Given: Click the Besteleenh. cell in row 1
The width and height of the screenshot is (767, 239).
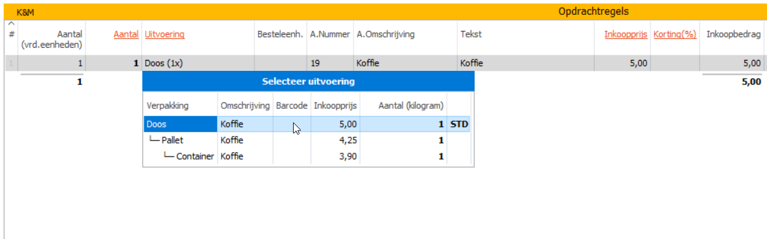Looking at the screenshot, I should [281, 63].
